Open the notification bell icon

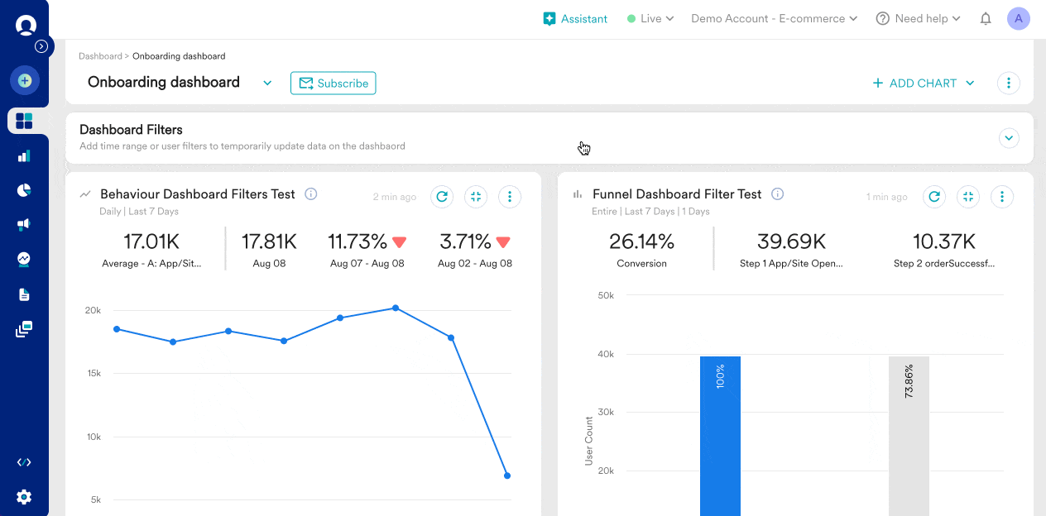(x=986, y=18)
